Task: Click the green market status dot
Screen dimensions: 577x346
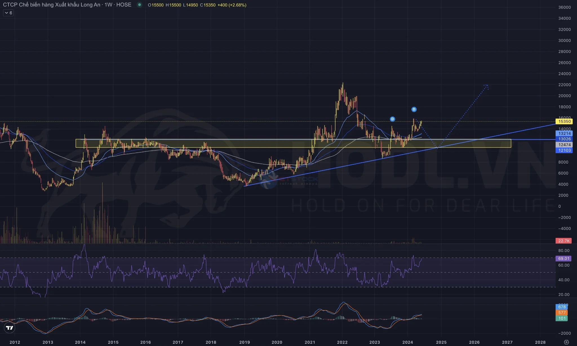Action: click(139, 5)
